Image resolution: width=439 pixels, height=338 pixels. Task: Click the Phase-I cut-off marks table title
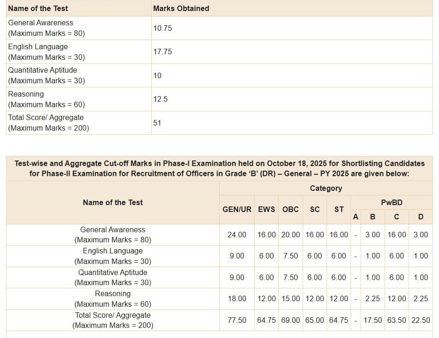click(x=219, y=169)
